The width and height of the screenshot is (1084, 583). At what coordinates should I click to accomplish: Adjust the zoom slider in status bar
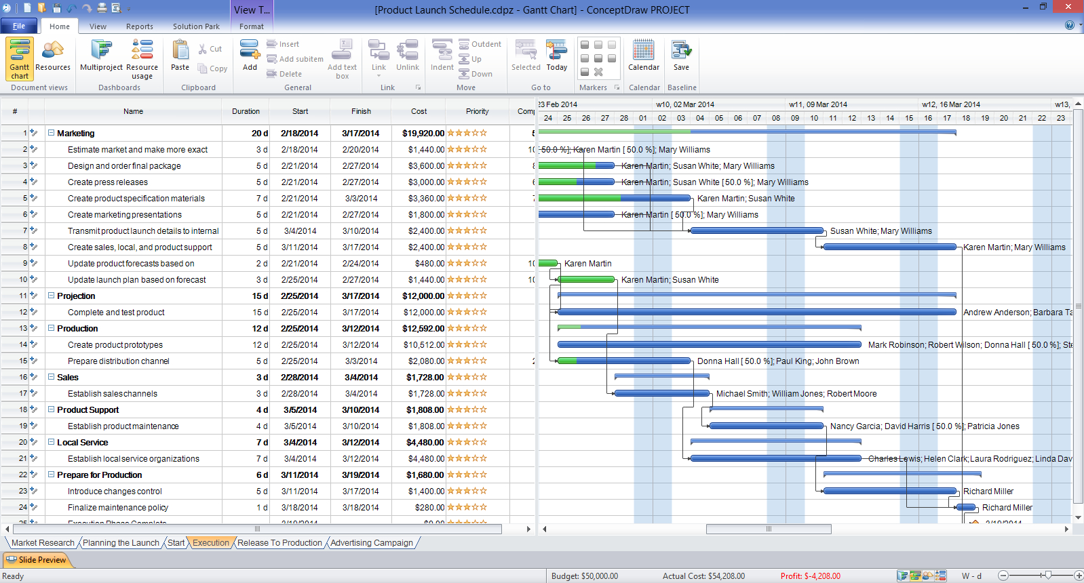click(x=1047, y=576)
